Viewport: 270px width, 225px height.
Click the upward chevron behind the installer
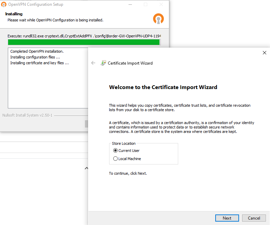86,168
